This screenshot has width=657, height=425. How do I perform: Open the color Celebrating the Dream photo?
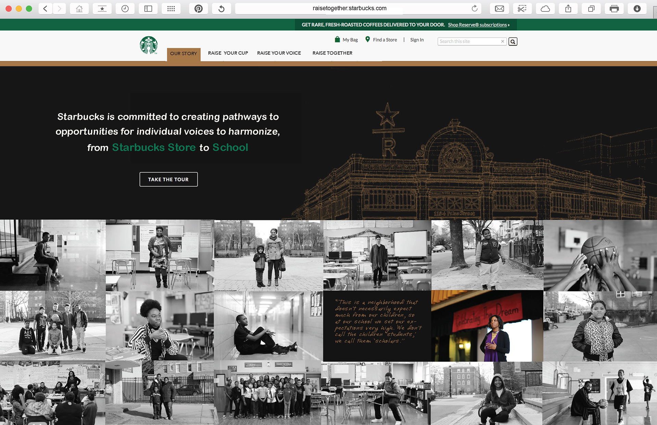(x=487, y=326)
